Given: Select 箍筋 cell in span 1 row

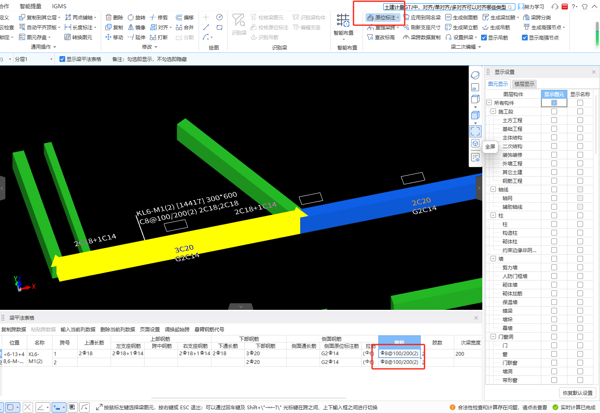Looking at the screenshot, I should (399, 354).
